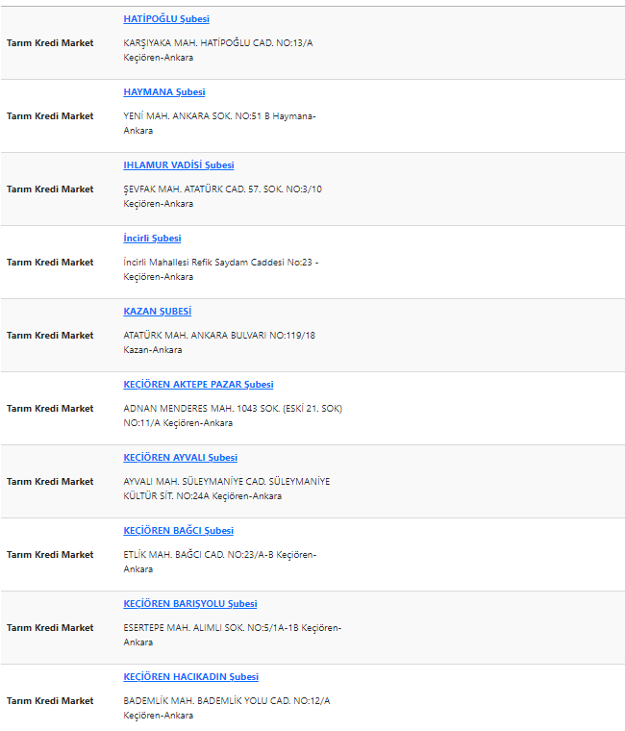The height and width of the screenshot is (731, 625).
Task: Select address 'ŞEVFAK MAH. ATATÜRK CAD. 57. SOK.'
Action: coord(203,189)
